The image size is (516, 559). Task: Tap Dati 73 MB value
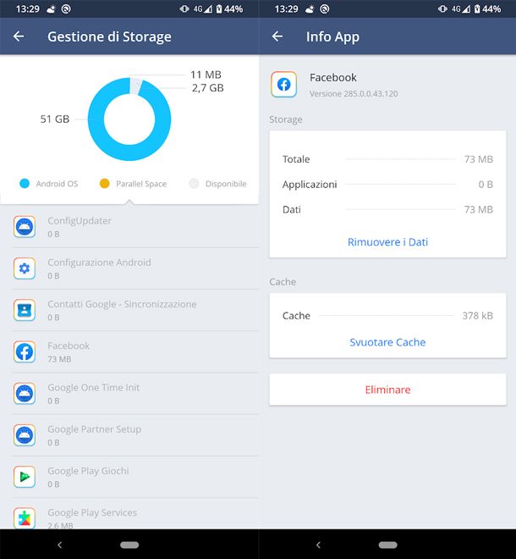(478, 209)
